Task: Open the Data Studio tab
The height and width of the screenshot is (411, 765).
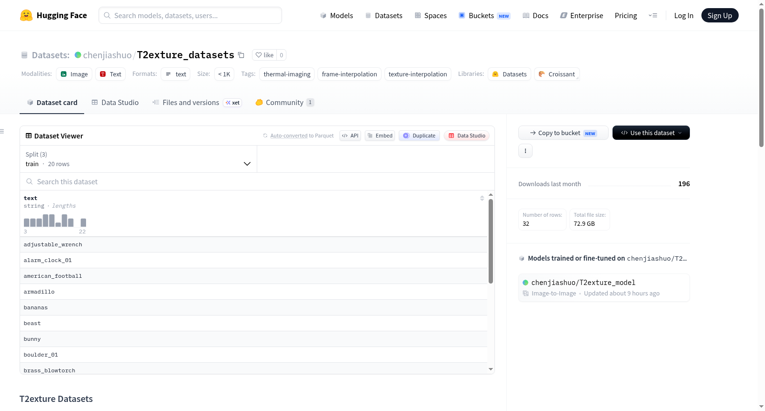Action: (115, 103)
